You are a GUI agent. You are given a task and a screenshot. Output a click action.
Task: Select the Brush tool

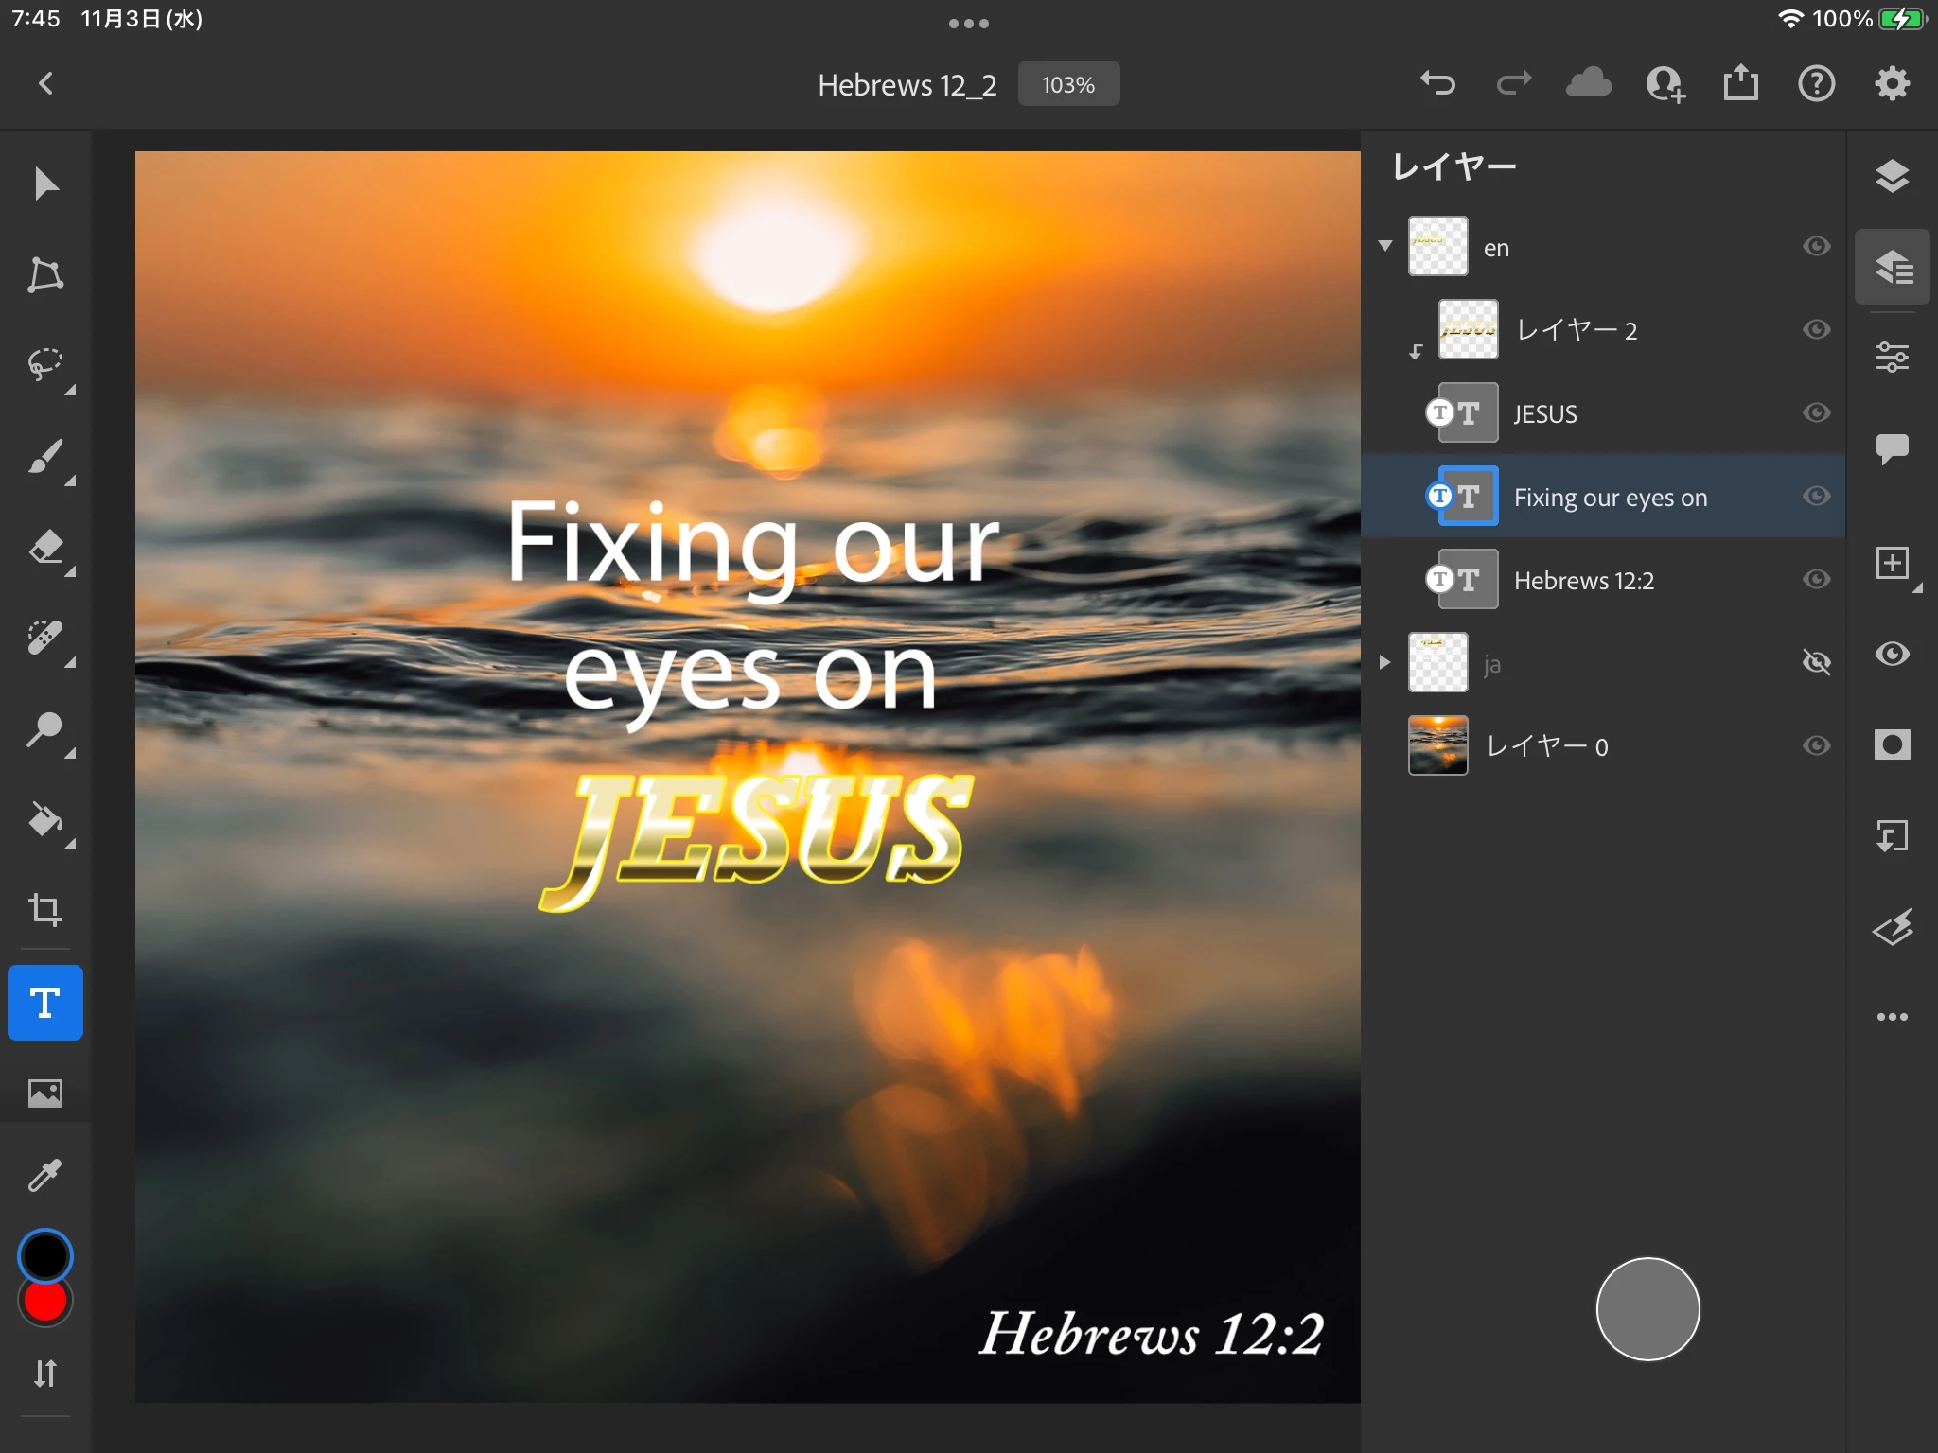click(x=44, y=457)
